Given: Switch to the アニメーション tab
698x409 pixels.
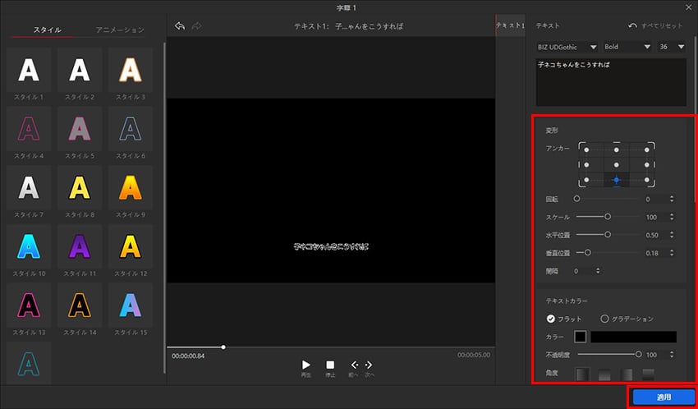Looking at the screenshot, I should (120, 30).
